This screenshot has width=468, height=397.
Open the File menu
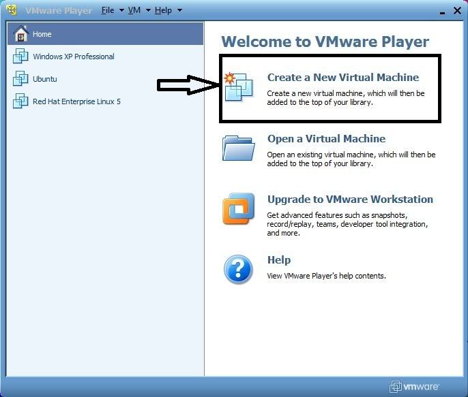[108, 11]
